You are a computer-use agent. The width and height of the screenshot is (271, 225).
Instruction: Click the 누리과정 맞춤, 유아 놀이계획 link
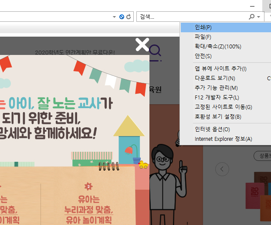(88, 215)
